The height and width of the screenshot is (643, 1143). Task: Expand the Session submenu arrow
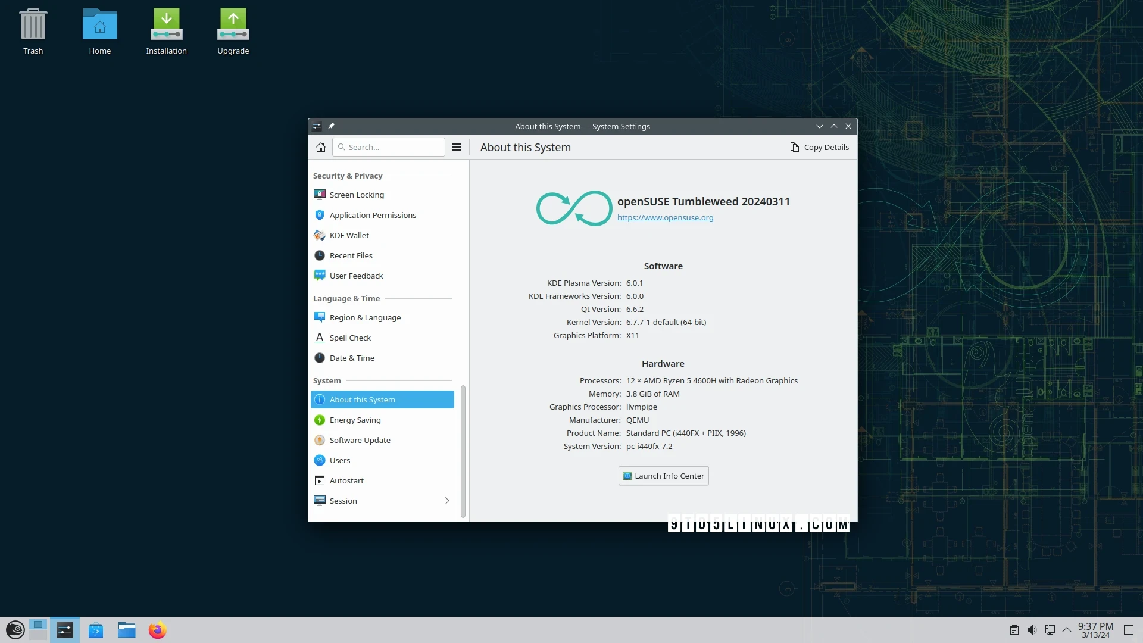pyautogui.click(x=447, y=501)
